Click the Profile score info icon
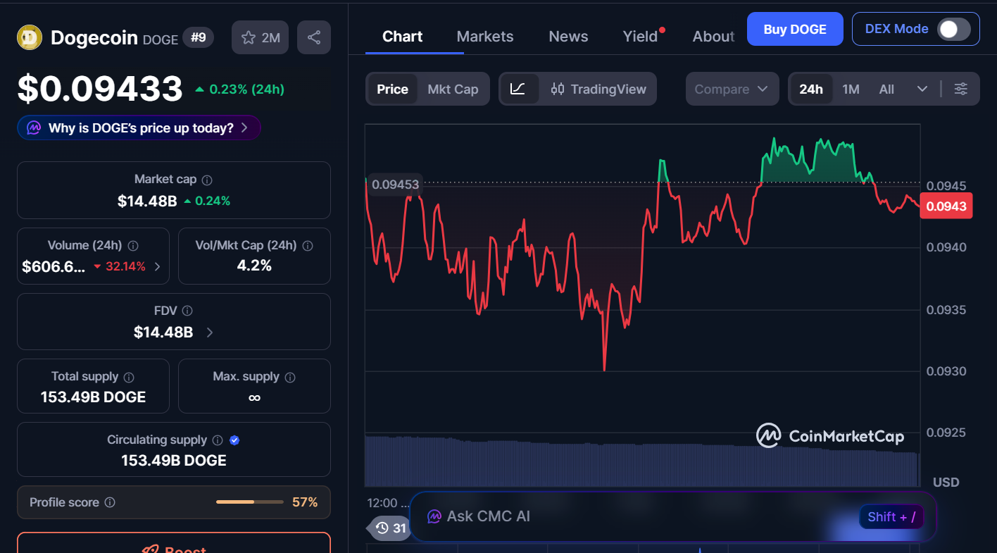Viewport: 997px width, 553px height. coord(110,502)
